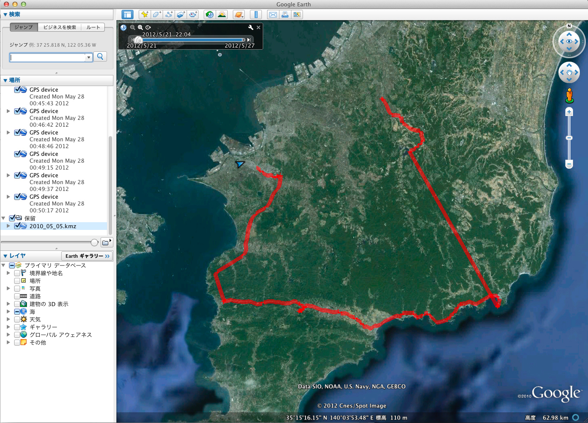
Task: Switch to the ルート tab
Action: (93, 27)
